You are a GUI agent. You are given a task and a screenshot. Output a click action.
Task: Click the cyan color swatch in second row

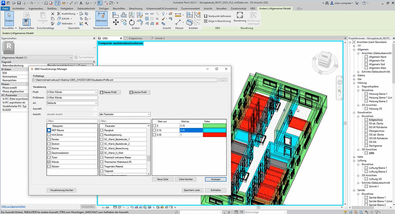point(215,130)
